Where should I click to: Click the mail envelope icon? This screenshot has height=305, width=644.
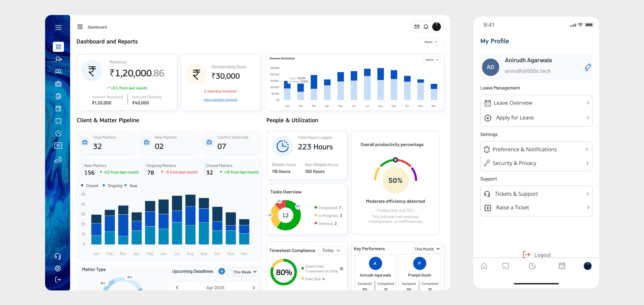click(x=417, y=27)
